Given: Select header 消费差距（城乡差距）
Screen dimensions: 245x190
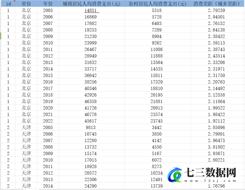Looking at the screenshot, I should [217, 4].
